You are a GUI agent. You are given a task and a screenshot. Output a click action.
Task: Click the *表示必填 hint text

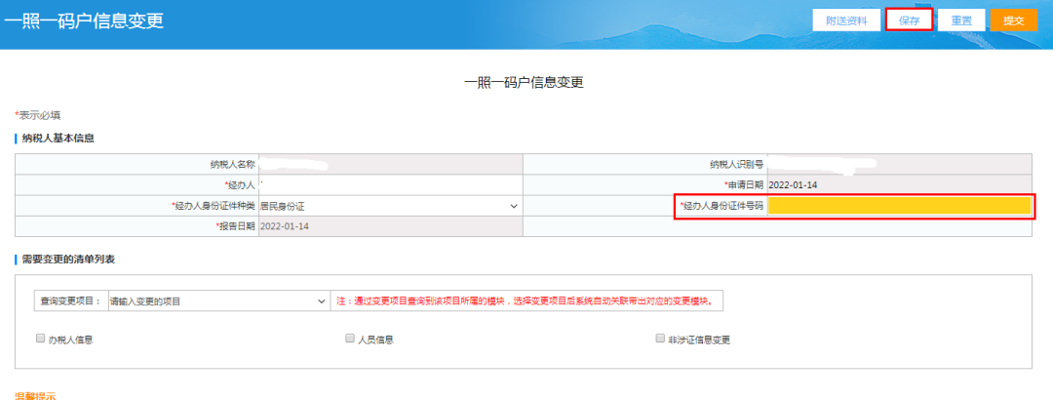tap(38, 116)
